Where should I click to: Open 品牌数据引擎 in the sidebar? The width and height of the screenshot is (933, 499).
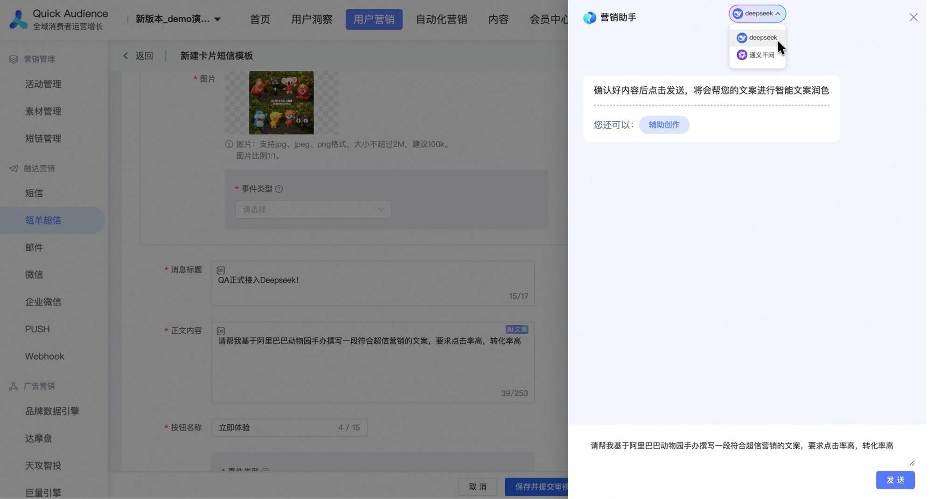pyautogui.click(x=52, y=411)
